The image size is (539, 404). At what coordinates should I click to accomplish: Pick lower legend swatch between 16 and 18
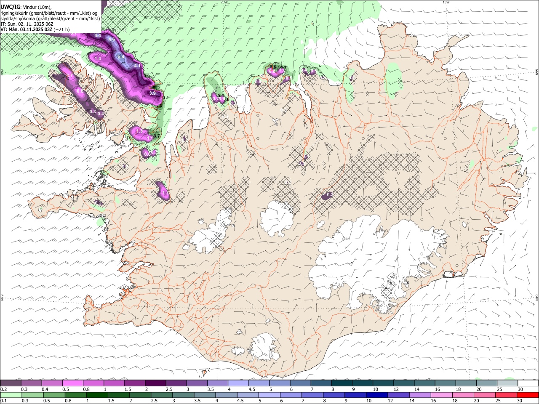[x=441, y=395]
